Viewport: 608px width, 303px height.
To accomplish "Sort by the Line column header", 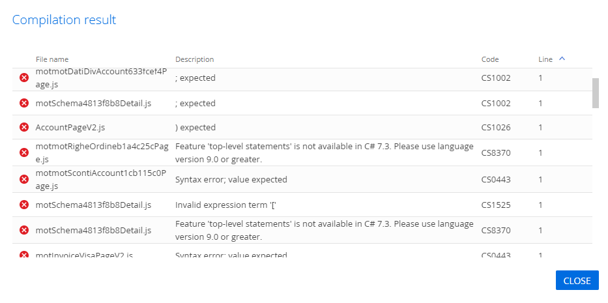I will 545,59.
